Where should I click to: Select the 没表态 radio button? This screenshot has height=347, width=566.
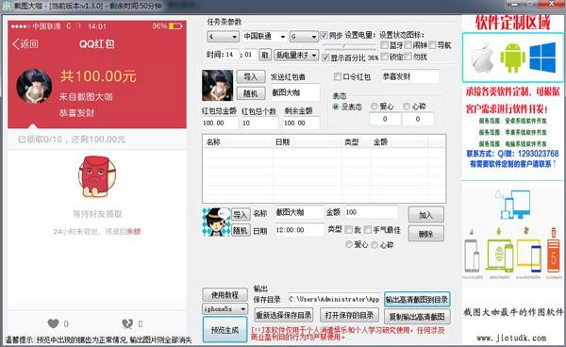(x=335, y=107)
